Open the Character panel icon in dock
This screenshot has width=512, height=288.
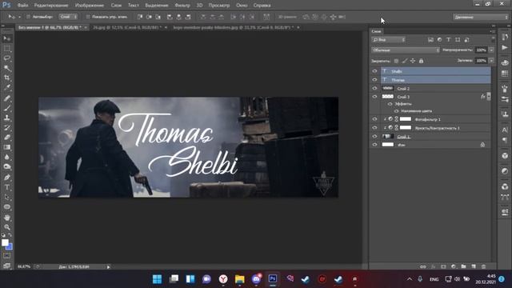[x=505, y=130]
